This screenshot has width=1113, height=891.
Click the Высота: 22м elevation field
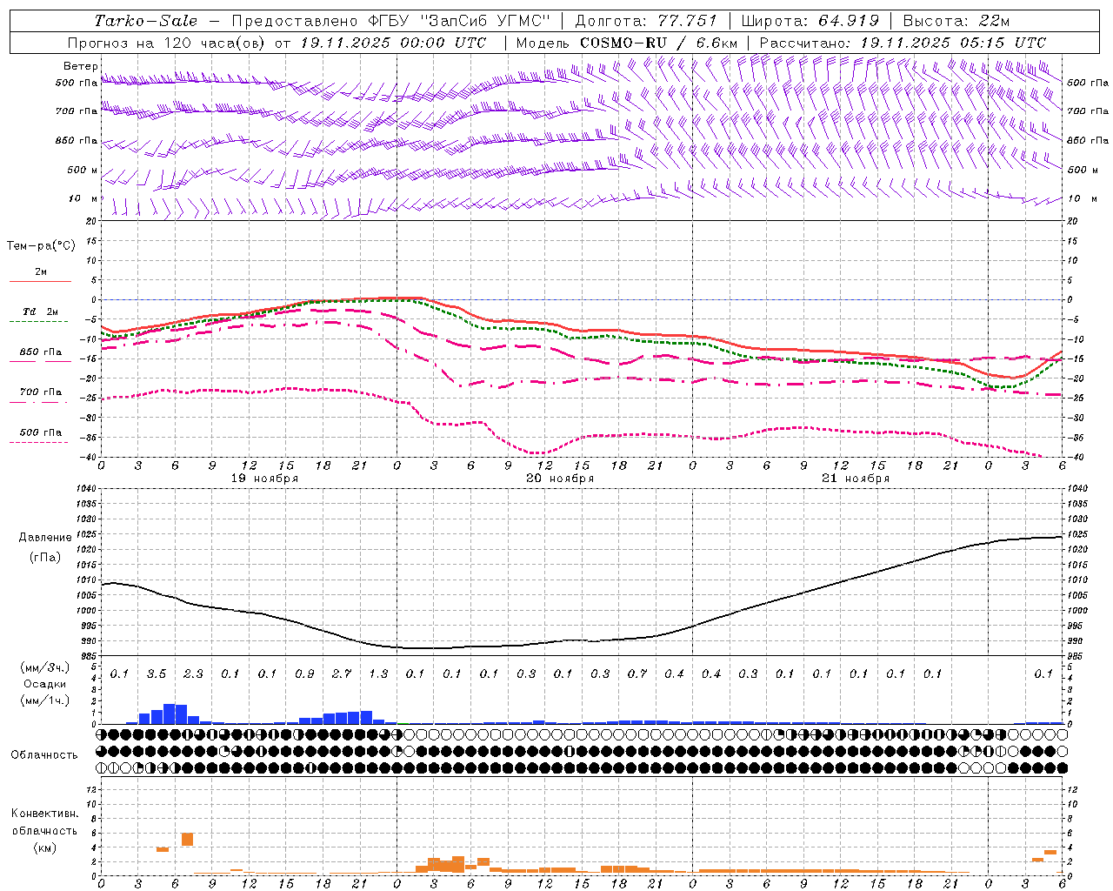point(956,21)
